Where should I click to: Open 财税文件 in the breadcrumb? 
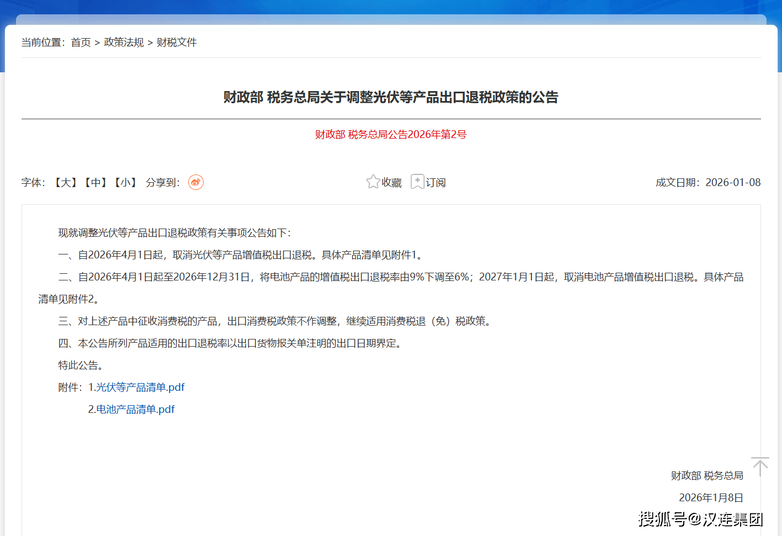177,43
